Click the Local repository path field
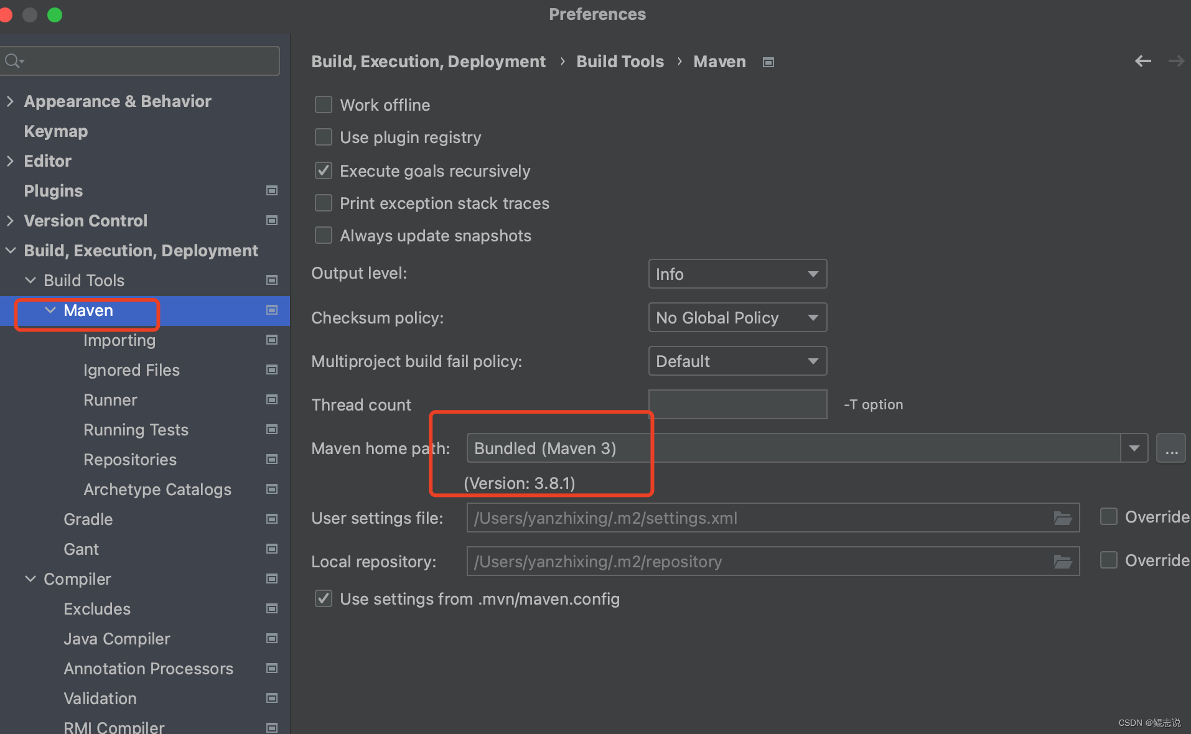 click(773, 561)
